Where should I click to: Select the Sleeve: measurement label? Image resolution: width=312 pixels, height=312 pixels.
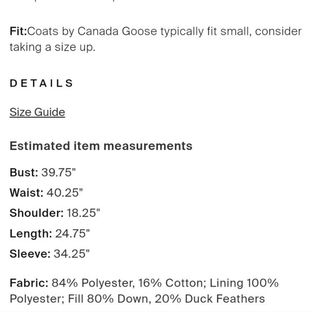(x=30, y=254)
